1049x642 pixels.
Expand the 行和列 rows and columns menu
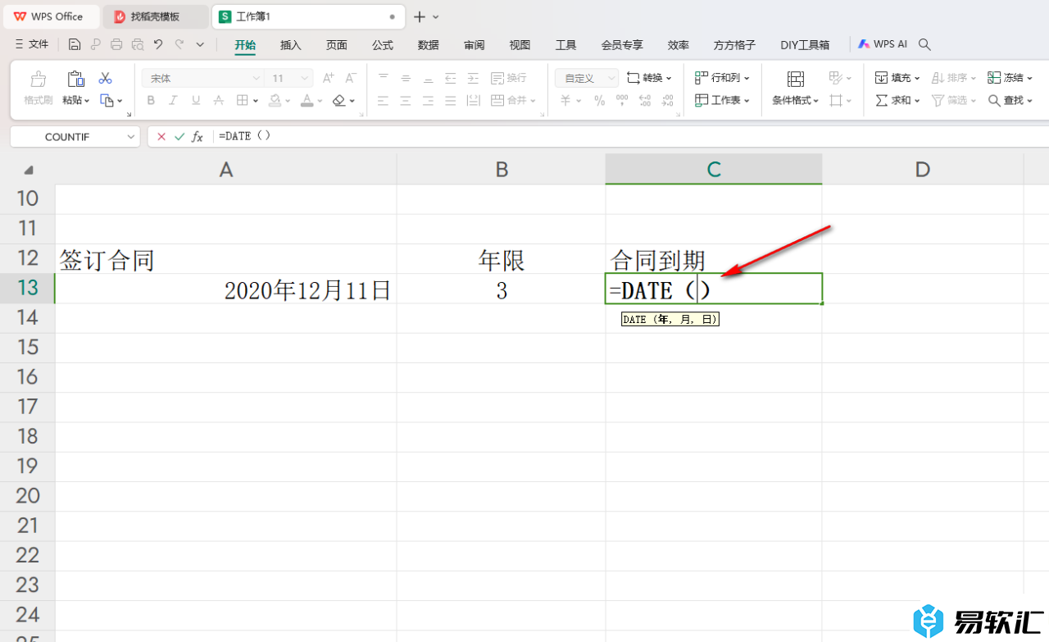(x=722, y=78)
